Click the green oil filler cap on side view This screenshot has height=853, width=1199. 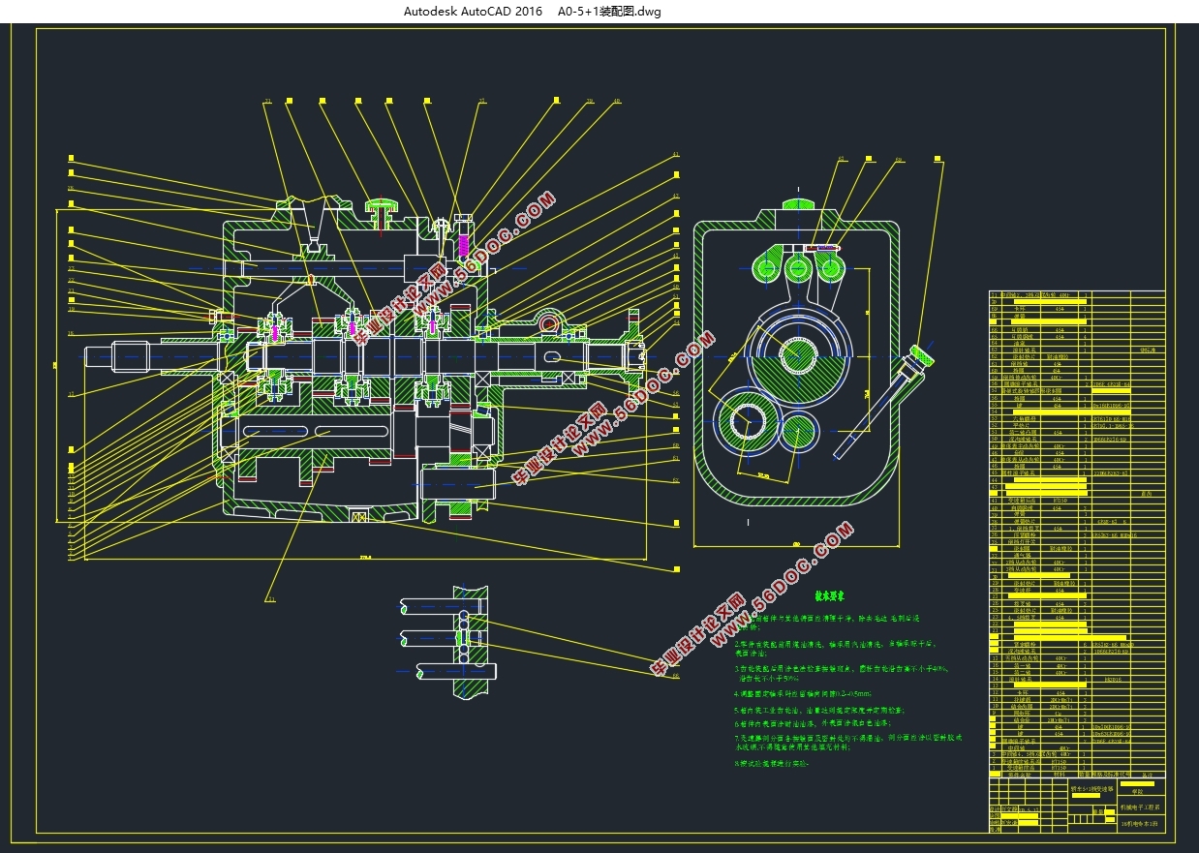pyautogui.click(x=797, y=204)
